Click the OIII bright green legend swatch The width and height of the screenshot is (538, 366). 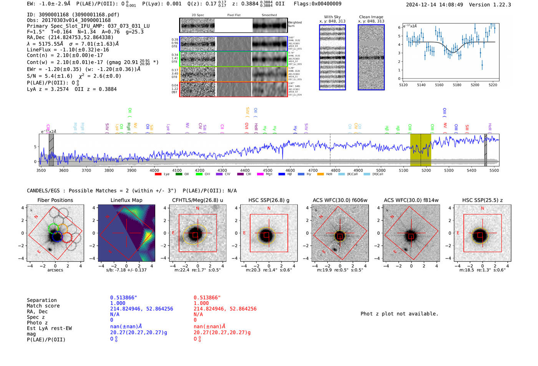point(199,174)
